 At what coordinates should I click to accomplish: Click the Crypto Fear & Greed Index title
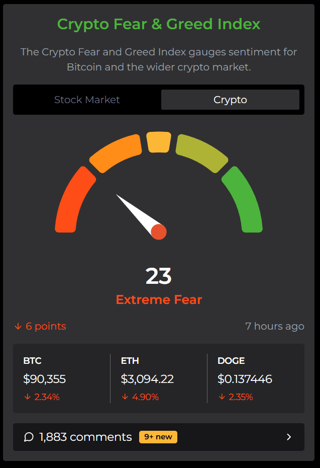(x=159, y=24)
